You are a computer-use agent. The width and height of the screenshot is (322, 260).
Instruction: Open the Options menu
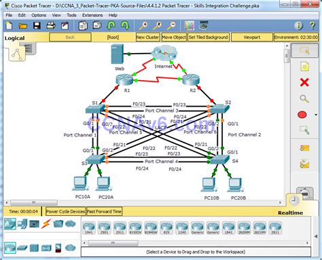click(x=39, y=15)
